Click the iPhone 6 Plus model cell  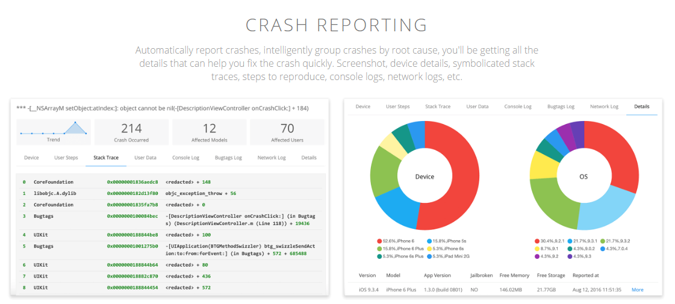pyautogui.click(x=401, y=290)
